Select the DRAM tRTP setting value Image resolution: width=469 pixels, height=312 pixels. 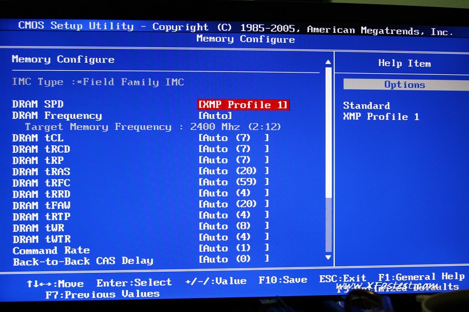[233, 215]
